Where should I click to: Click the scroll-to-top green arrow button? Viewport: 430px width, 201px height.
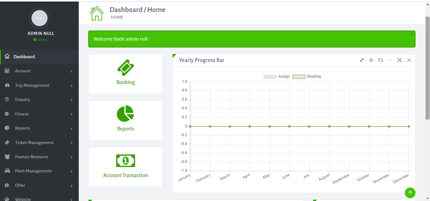[410, 193]
